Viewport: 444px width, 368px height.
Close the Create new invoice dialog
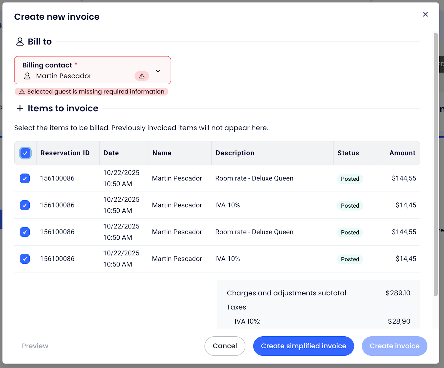(425, 14)
